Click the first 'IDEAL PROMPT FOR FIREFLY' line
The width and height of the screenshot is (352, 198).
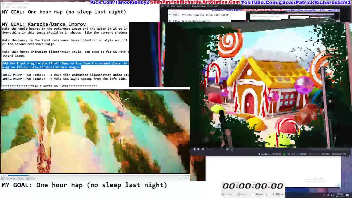[x=65, y=75]
